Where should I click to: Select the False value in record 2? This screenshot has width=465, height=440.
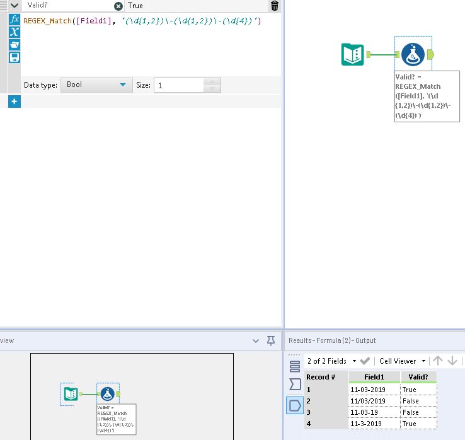point(418,401)
